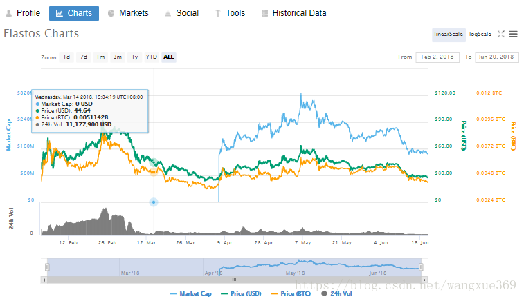Click the navigator scrollbar right arrow
Viewport: 524px width, 299px height.
click(425, 280)
